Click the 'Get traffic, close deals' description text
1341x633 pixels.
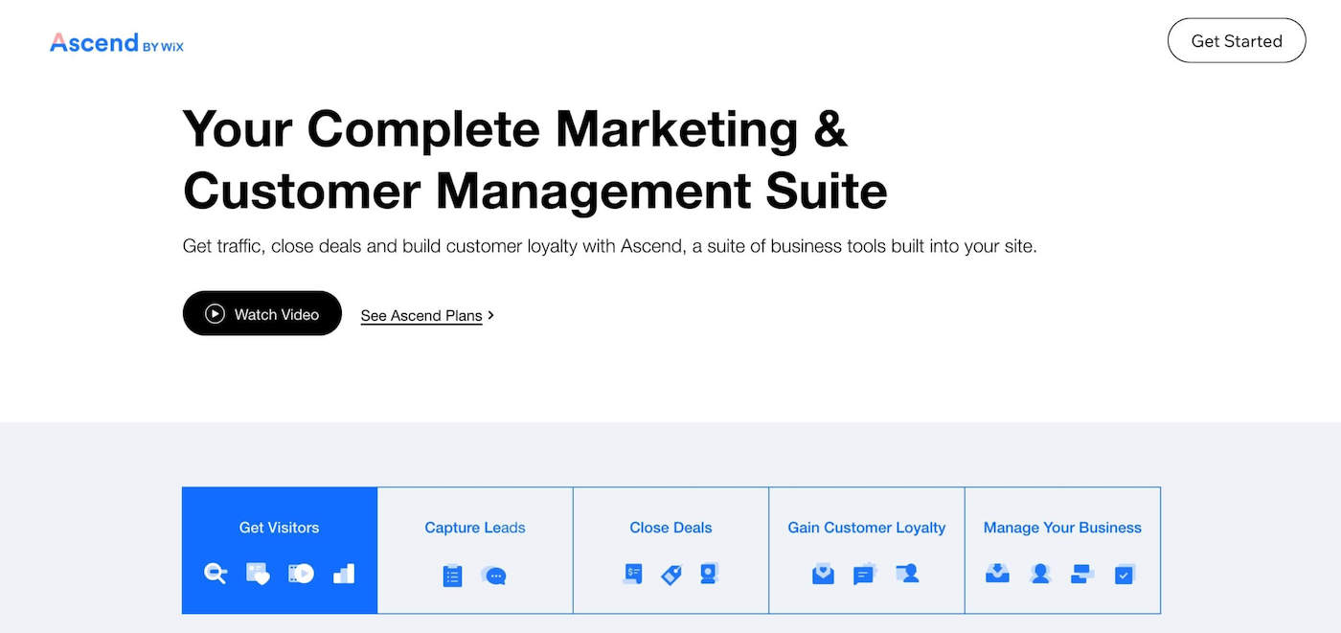(x=610, y=246)
